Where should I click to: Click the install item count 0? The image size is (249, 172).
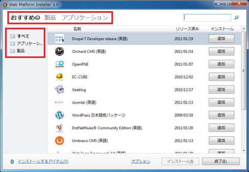[12, 162]
